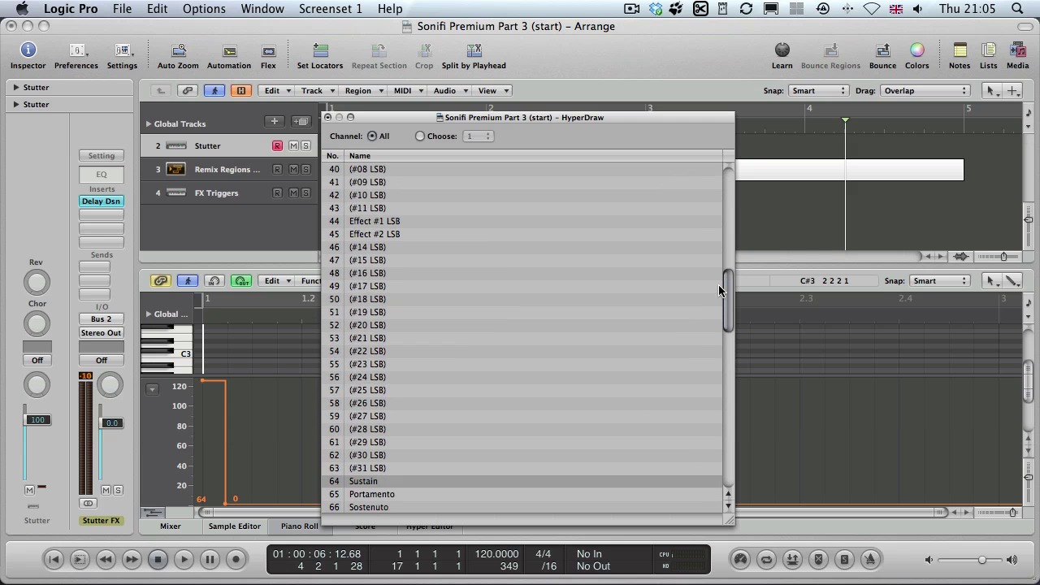Mute the Stutter track
This screenshot has width=1040, height=585.
point(293,146)
